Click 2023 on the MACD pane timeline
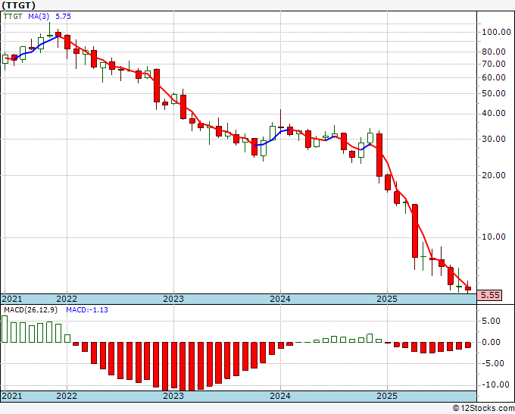This screenshot has width=515, height=414. click(173, 396)
